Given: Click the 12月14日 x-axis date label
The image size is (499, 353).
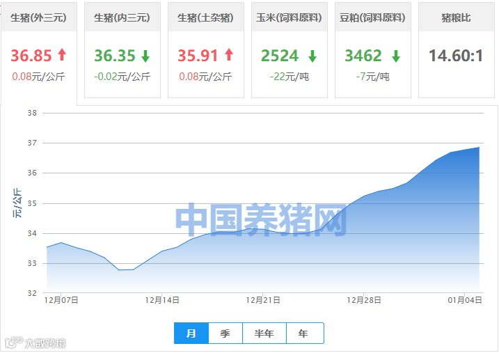Looking at the screenshot, I should click(162, 300).
